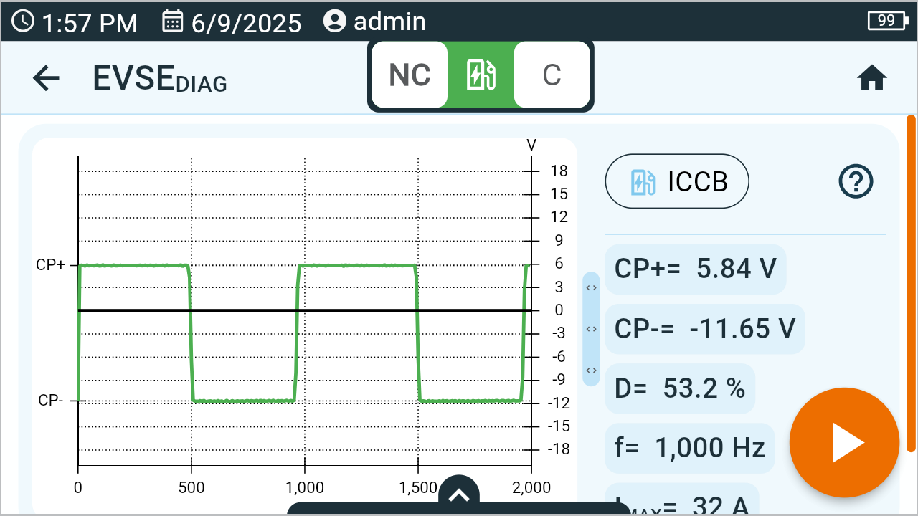
Task: Switch to the C state
Action: (552, 75)
